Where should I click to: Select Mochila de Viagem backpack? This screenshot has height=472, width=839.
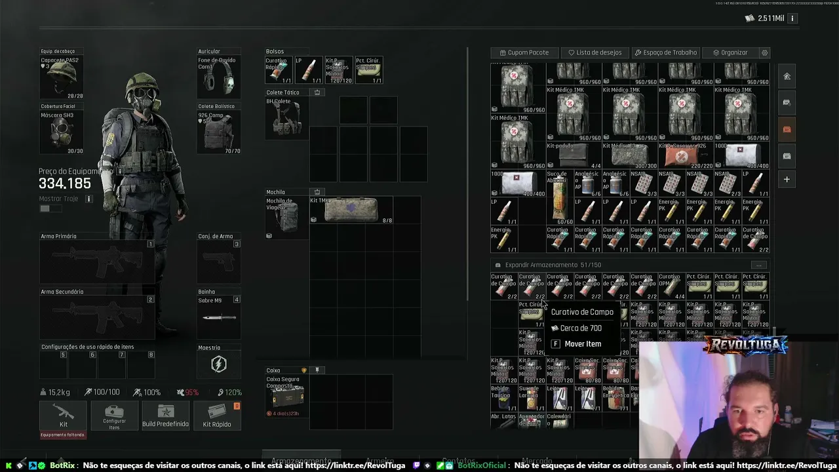click(x=286, y=218)
